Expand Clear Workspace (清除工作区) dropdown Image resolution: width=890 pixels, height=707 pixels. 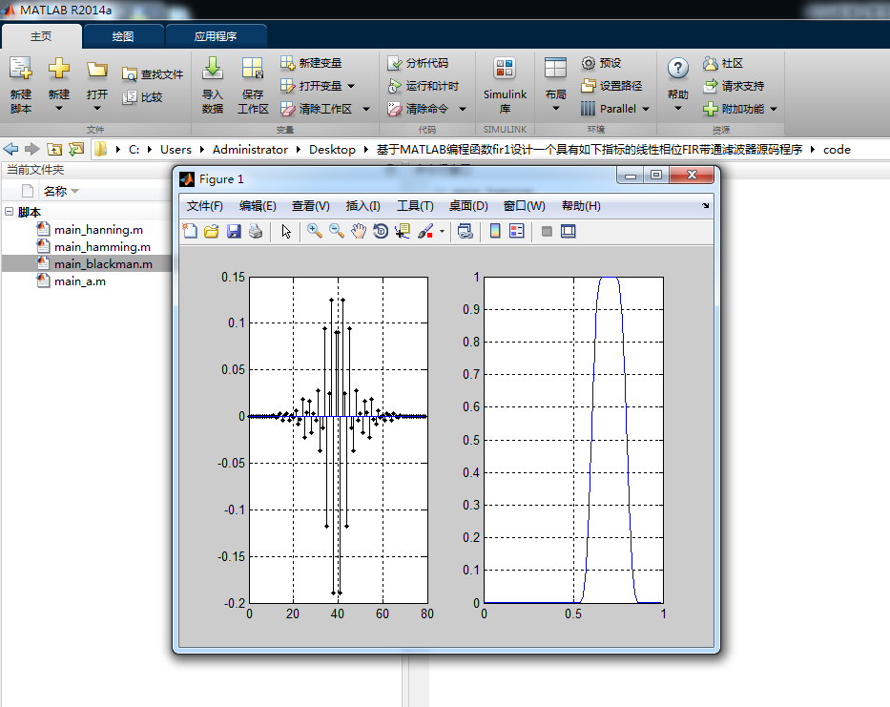pyautogui.click(x=366, y=109)
